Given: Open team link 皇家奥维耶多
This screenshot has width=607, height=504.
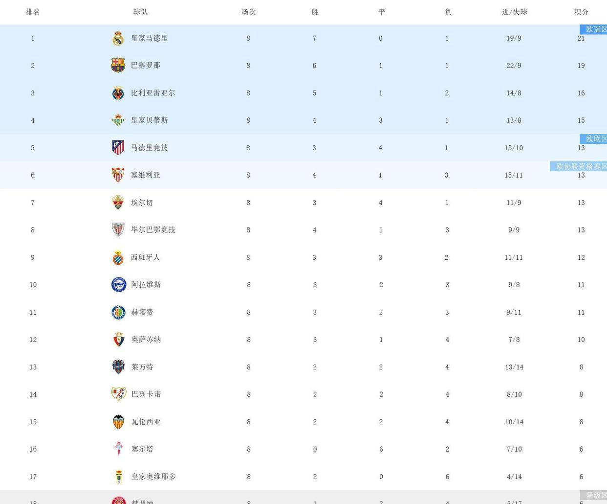Looking at the screenshot, I should tap(153, 477).
